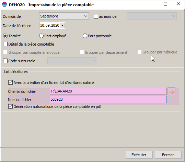Maximize the Impression de la pièce comptable window
The image size is (185, 162).
click(x=165, y=4)
